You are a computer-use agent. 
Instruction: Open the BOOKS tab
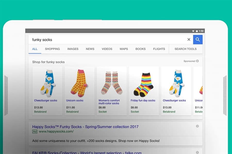[140, 49]
